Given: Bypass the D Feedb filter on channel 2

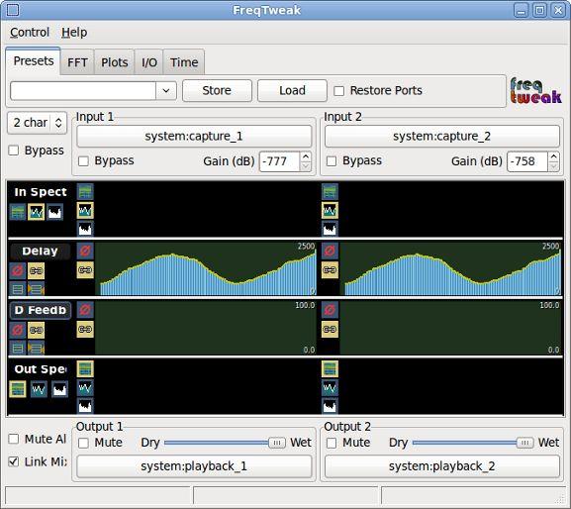Looking at the screenshot, I should (x=330, y=310).
